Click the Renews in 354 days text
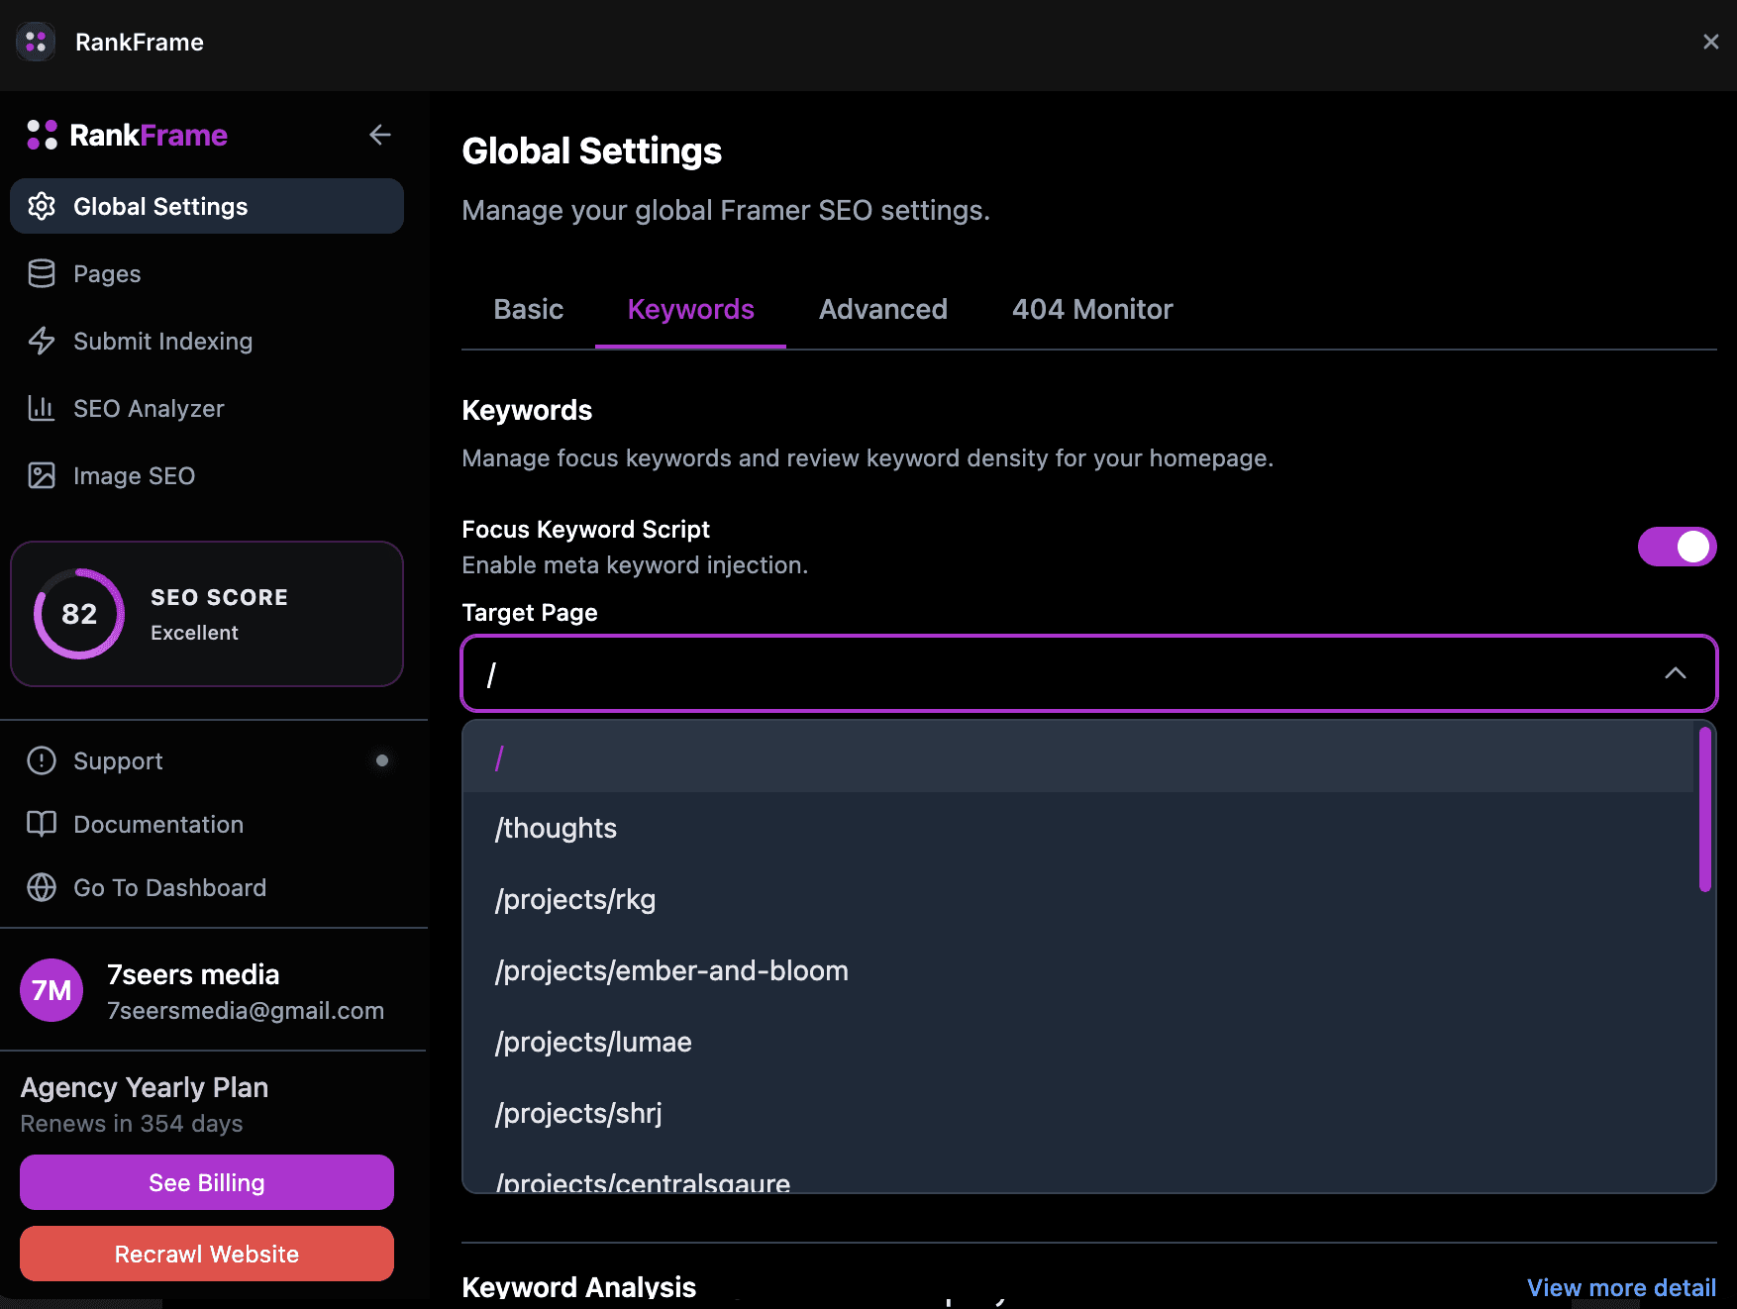Image resolution: width=1737 pixels, height=1309 pixels. [132, 1124]
